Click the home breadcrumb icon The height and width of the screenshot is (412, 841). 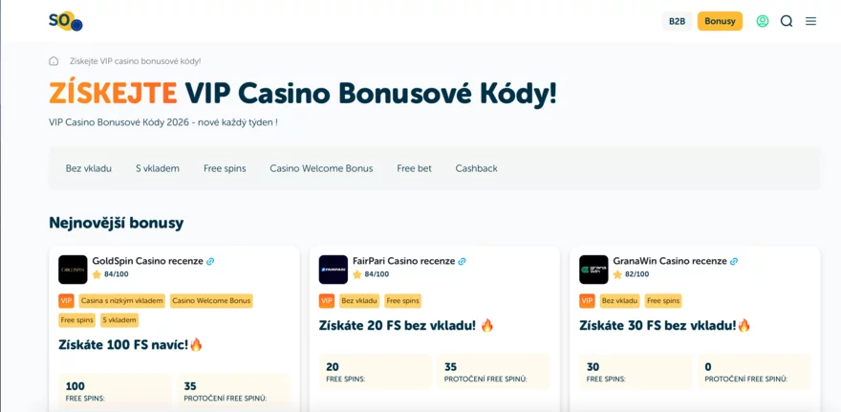pos(54,61)
